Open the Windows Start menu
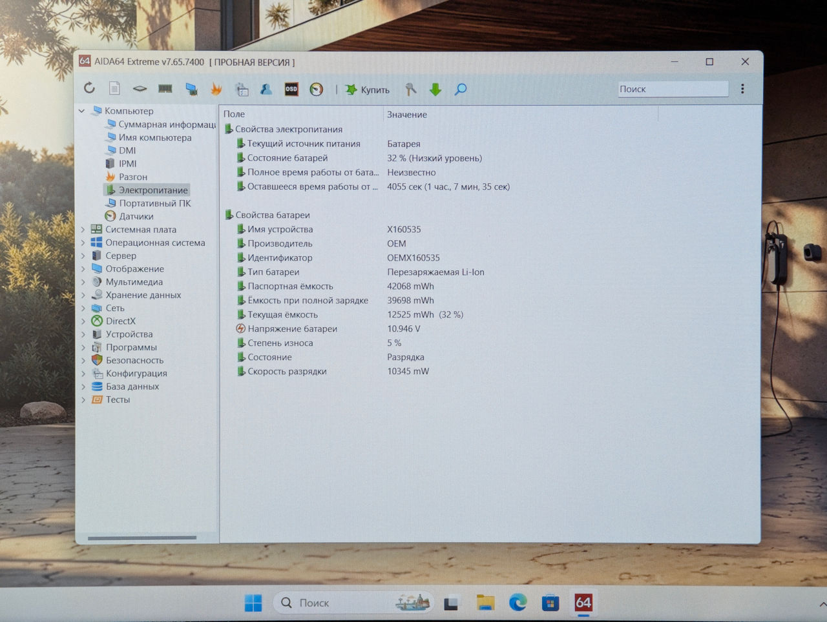 pyautogui.click(x=253, y=603)
